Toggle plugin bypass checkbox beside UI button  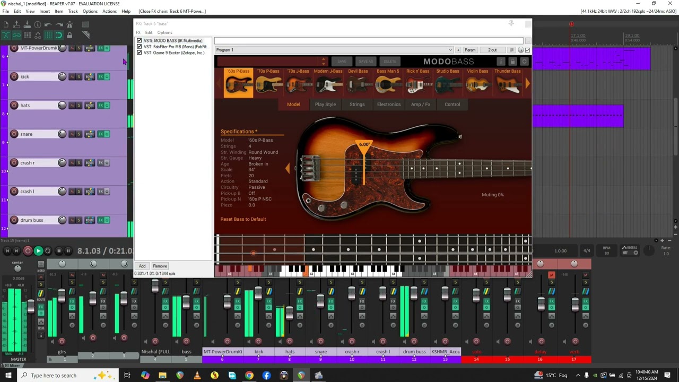pos(527,50)
